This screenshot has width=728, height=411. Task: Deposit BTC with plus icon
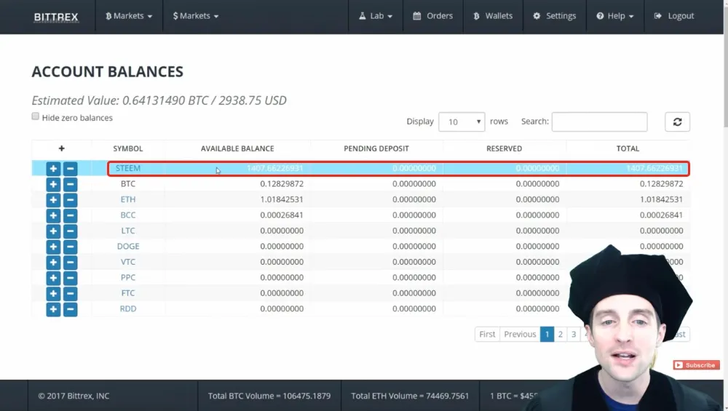click(x=53, y=184)
